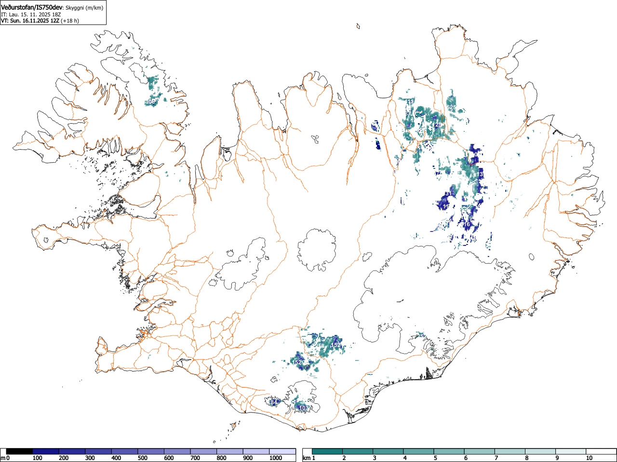The height and width of the screenshot is (462, 617).
Task: Click the white swatch beyond 10 km
Action: click(x=601, y=451)
